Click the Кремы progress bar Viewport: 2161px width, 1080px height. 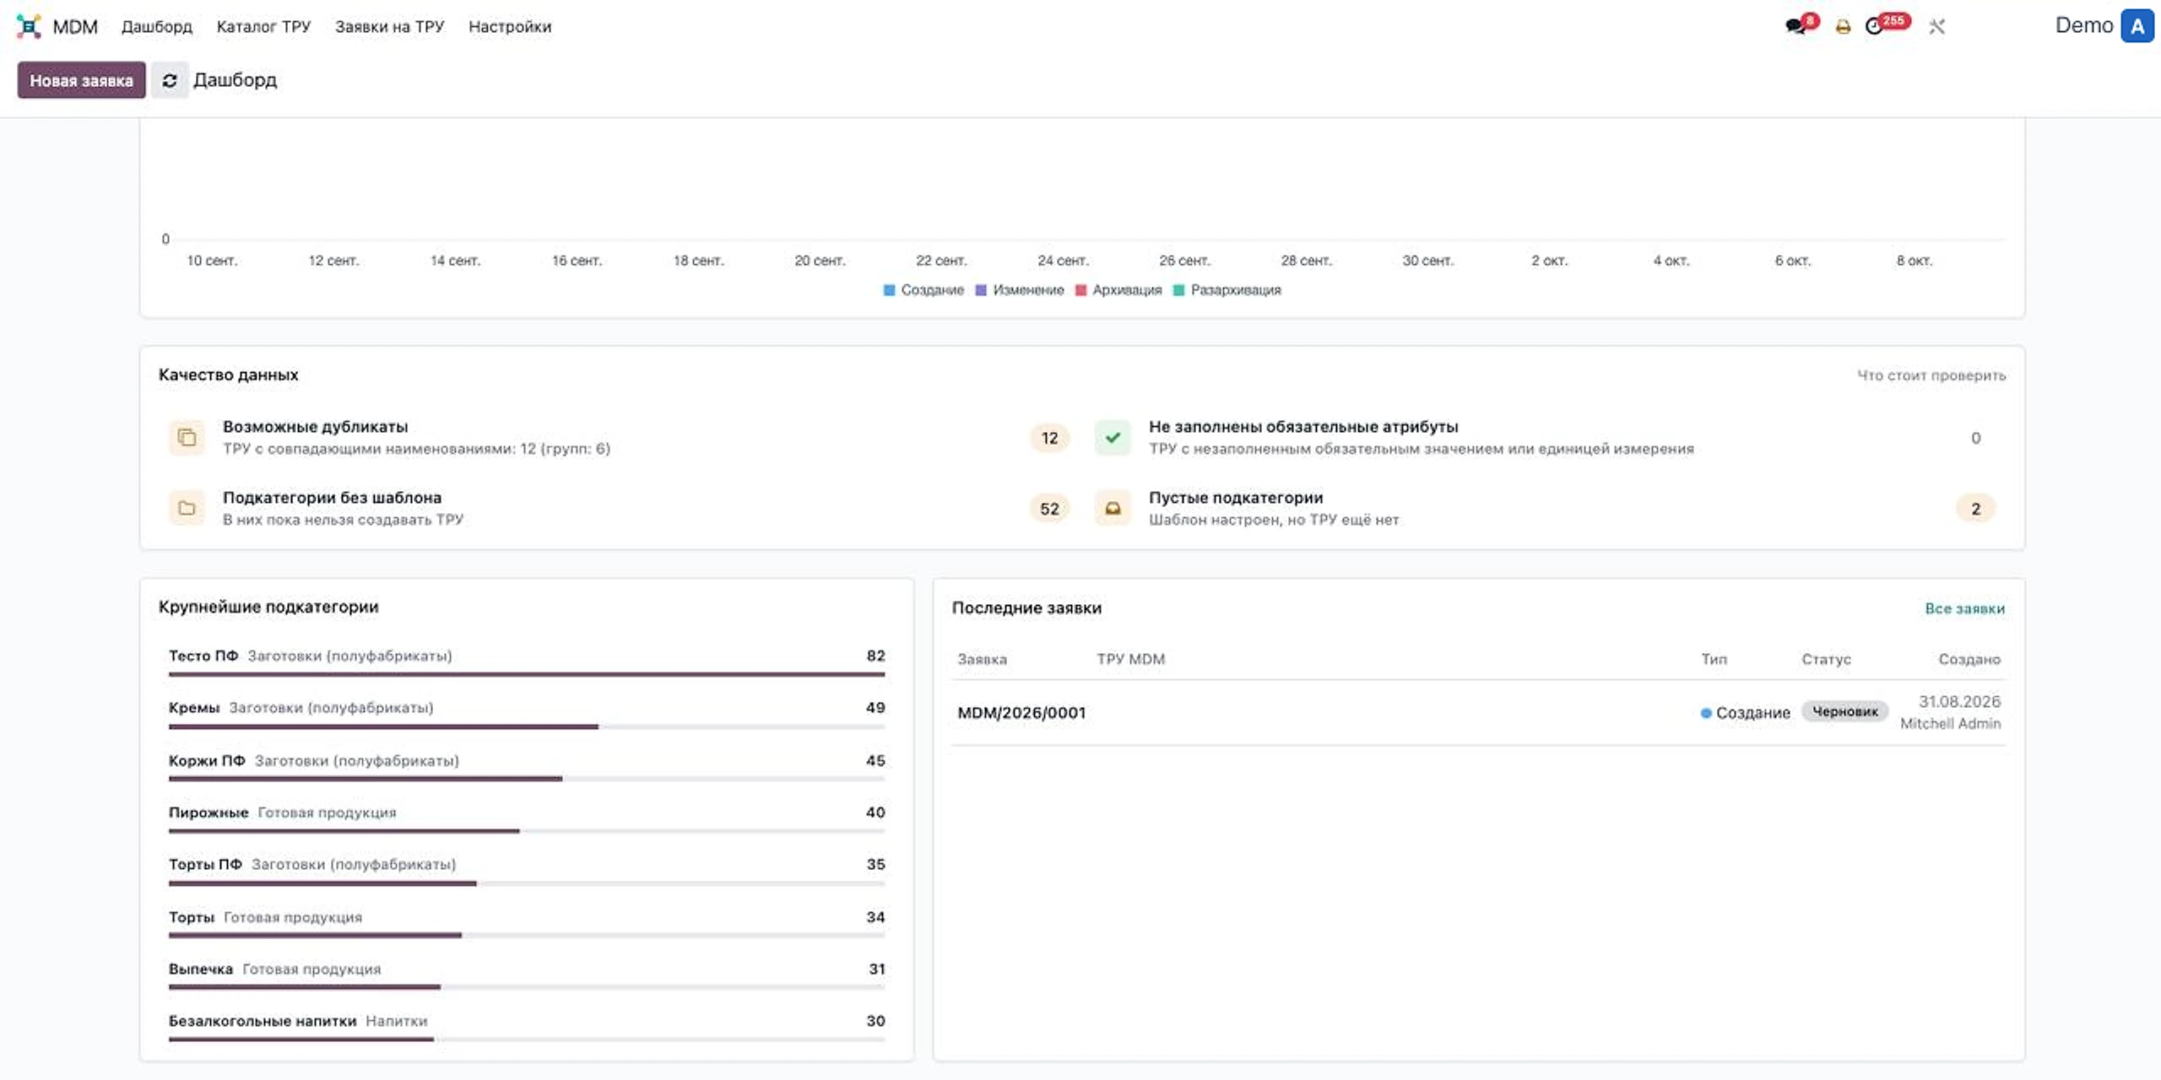click(527, 726)
